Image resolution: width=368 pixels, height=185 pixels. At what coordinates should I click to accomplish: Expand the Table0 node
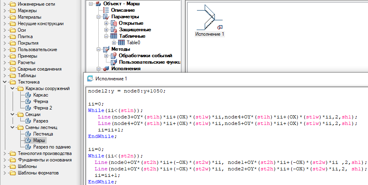click(114, 43)
